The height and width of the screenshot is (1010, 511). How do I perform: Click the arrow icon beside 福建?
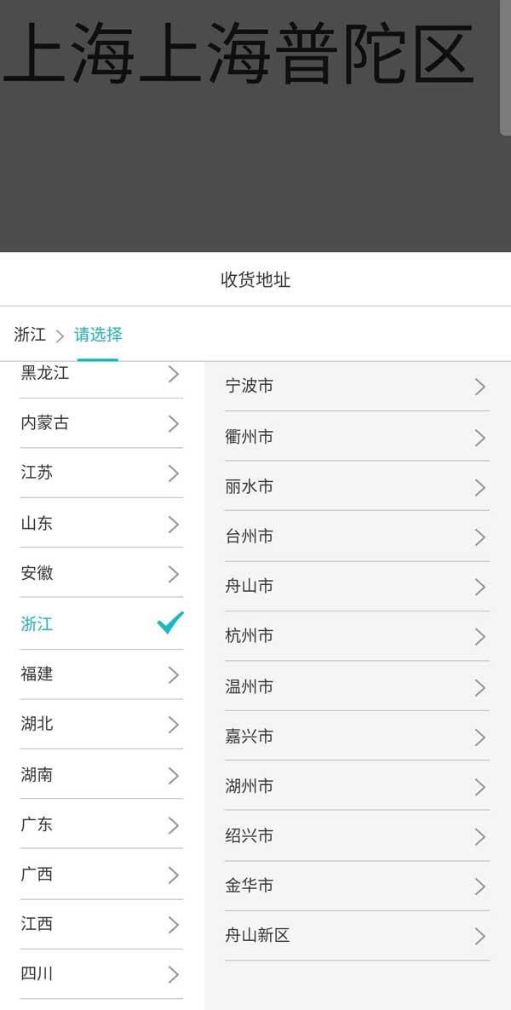coord(173,674)
